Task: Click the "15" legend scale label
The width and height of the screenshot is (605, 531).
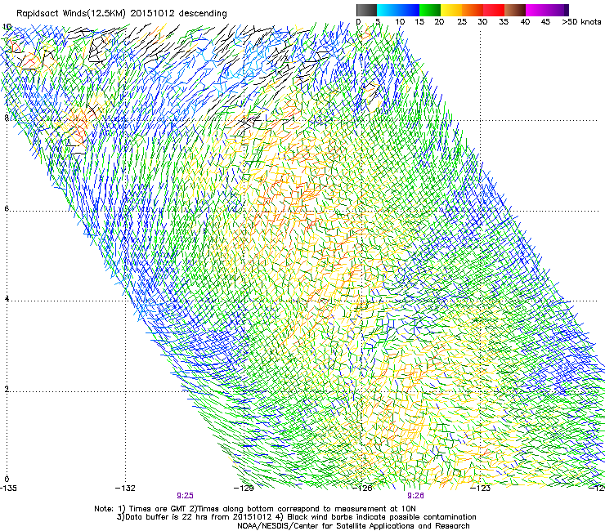Action: coord(419,22)
